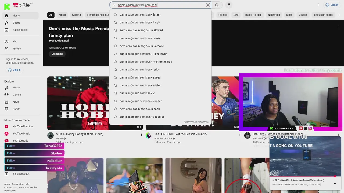Select the Nollywood chip
Viewport: 344px width, 193px height.
coord(274,15)
